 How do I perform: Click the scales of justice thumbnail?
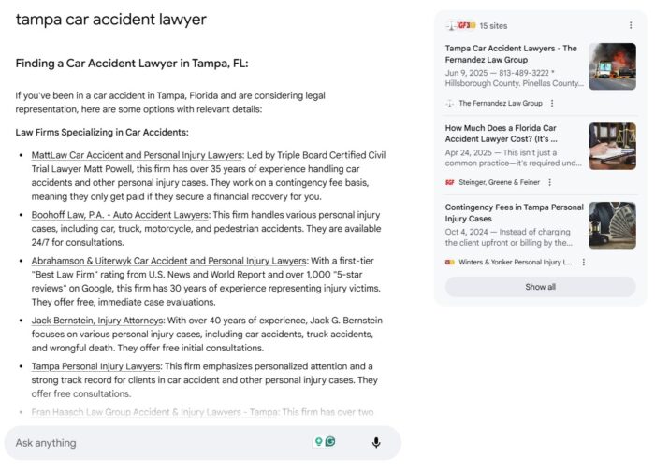(x=612, y=146)
